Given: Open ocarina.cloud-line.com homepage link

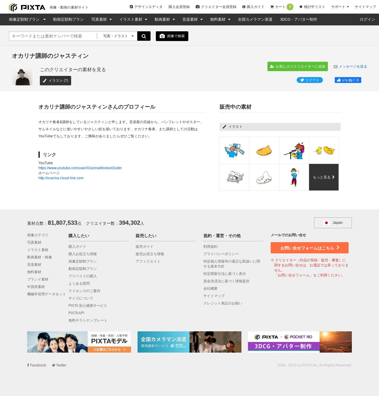Looking at the screenshot, I should 61,178.
